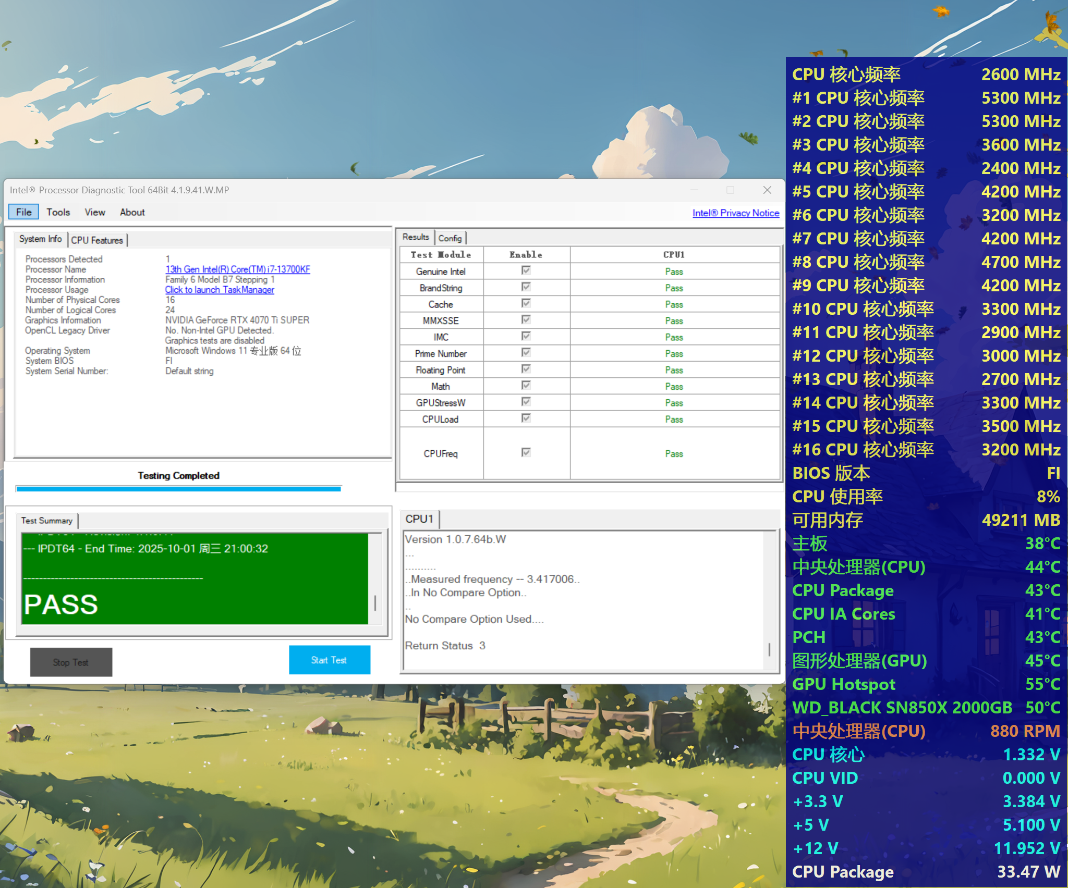
Task: Uncheck the CPUFreq test checkbox
Action: pyautogui.click(x=526, y=452)
